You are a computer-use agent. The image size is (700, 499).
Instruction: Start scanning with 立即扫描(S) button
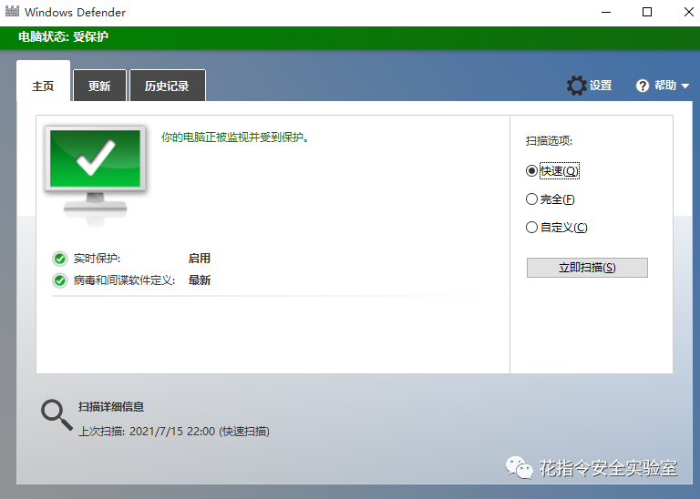[587, 268]
